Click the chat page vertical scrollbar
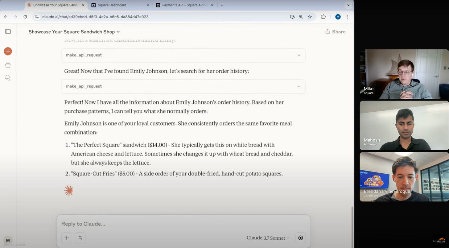The height and width of the screenshot is (248, 449). (352, 228)
